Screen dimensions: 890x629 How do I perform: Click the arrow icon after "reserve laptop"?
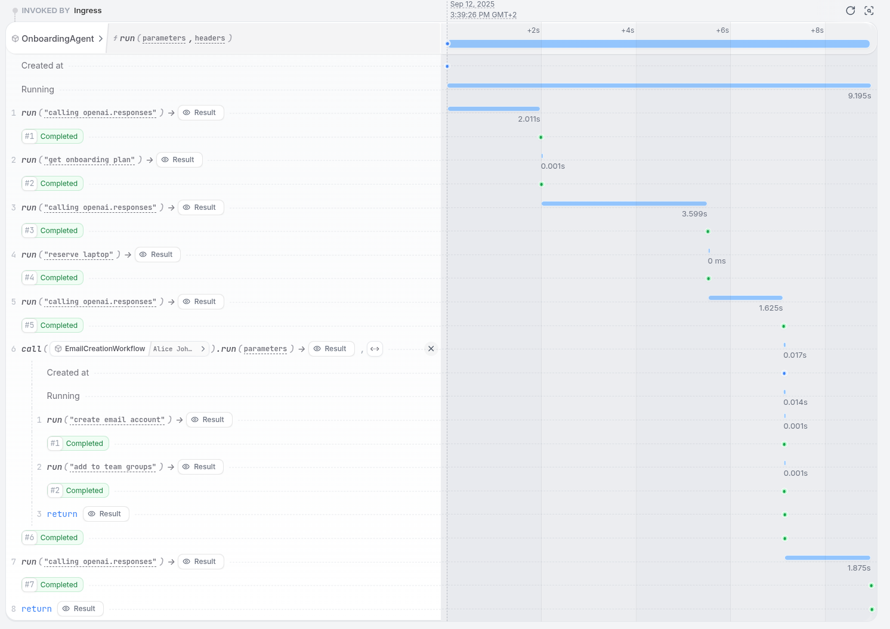click(128, 255)
